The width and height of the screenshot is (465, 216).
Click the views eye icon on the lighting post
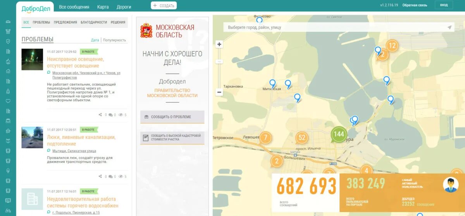(121, 115)
